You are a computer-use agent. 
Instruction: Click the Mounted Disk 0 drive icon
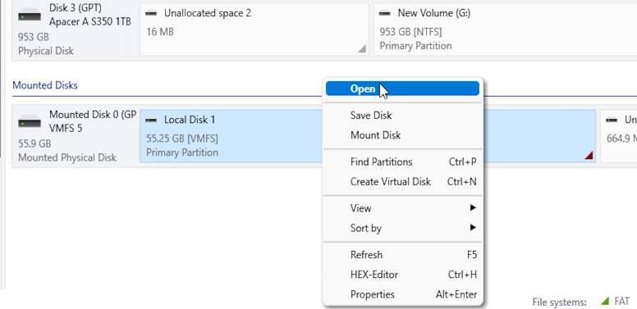[x=30, y=121]
